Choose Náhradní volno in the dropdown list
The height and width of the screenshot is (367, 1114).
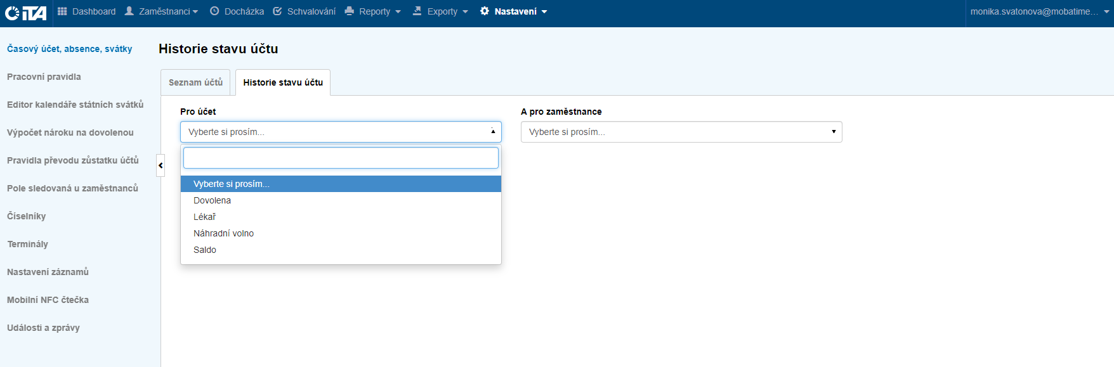point(224,233)
